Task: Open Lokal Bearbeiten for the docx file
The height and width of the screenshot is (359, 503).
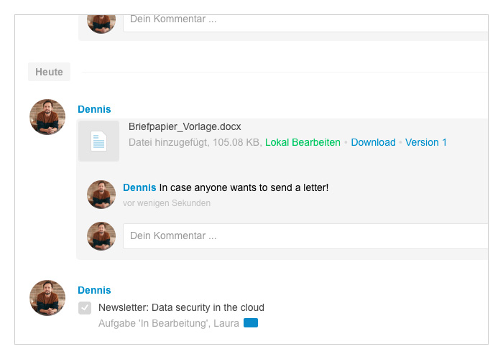Action: (x=303, y=142)
